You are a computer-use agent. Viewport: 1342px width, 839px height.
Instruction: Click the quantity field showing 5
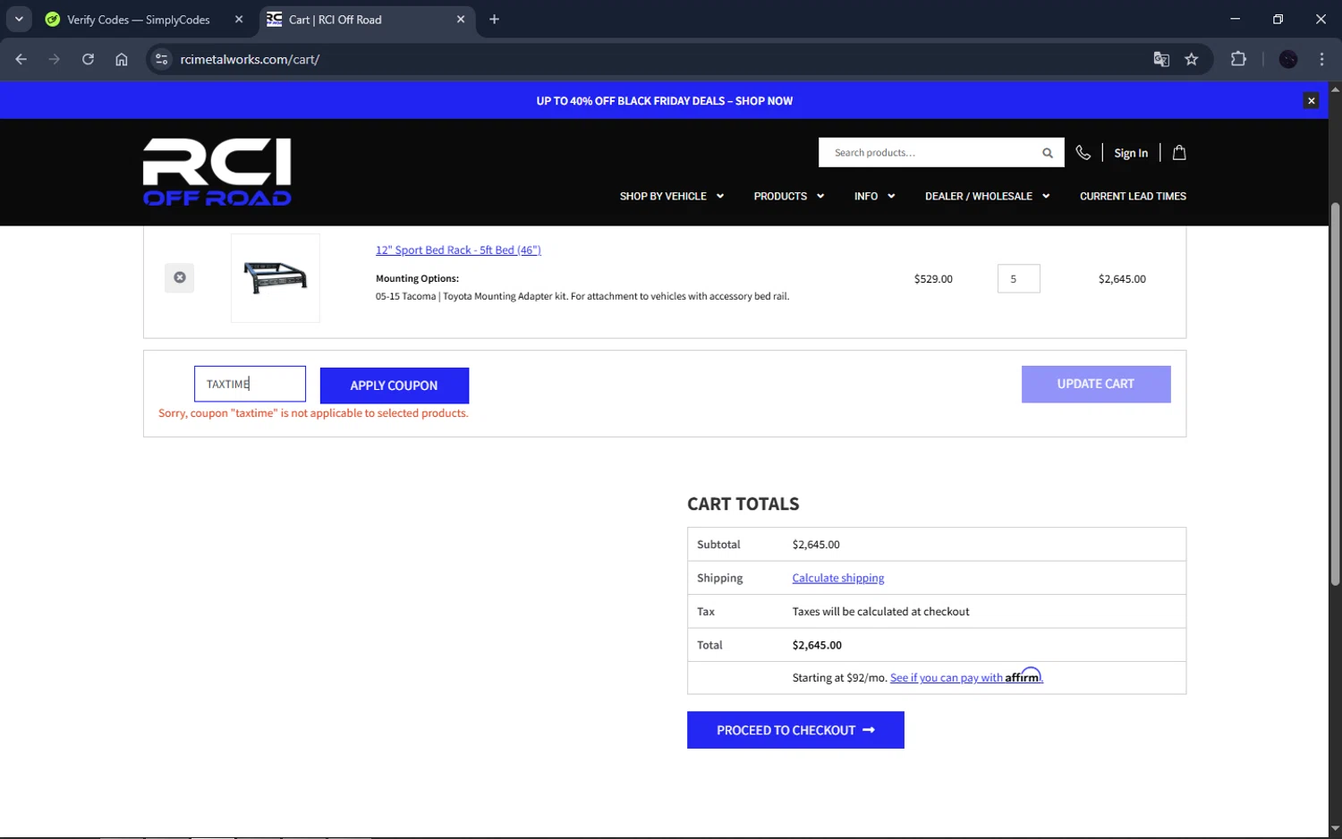[1019, 279]
